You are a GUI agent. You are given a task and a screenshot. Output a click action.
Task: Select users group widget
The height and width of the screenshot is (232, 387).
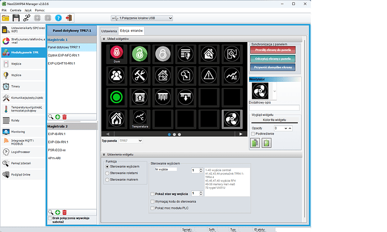pyautogui.click(x=117, y=76)
